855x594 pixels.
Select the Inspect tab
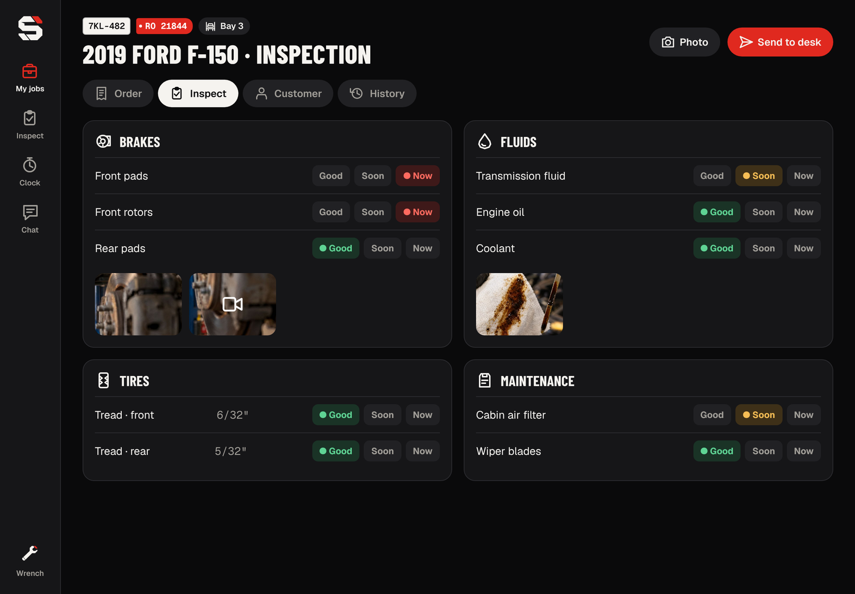coord(198,93)
